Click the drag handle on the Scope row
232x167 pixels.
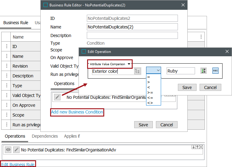click(6, 115)
